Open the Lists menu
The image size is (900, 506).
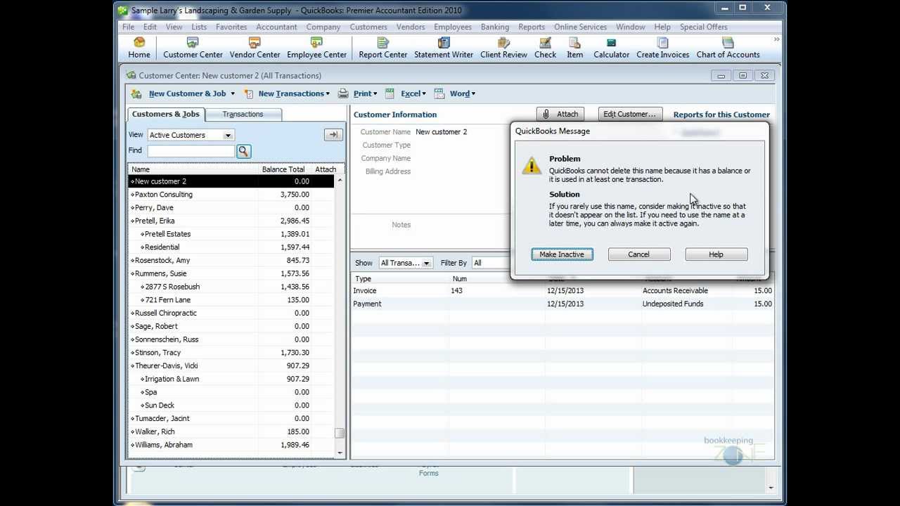pos(199,27)
